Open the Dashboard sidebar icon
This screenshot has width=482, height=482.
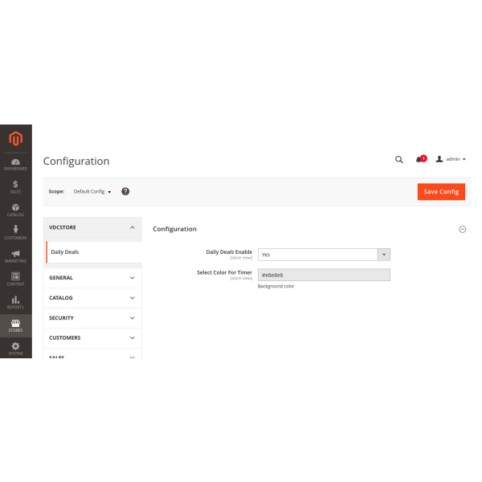click(x=15, y=164)
